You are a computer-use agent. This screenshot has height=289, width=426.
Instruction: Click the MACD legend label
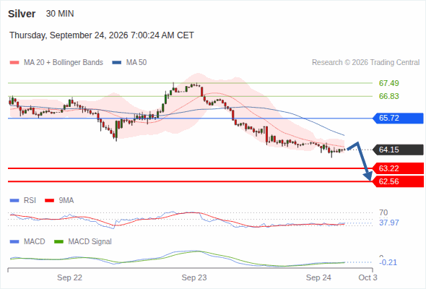pyautogui.click(x=34, y=242)
